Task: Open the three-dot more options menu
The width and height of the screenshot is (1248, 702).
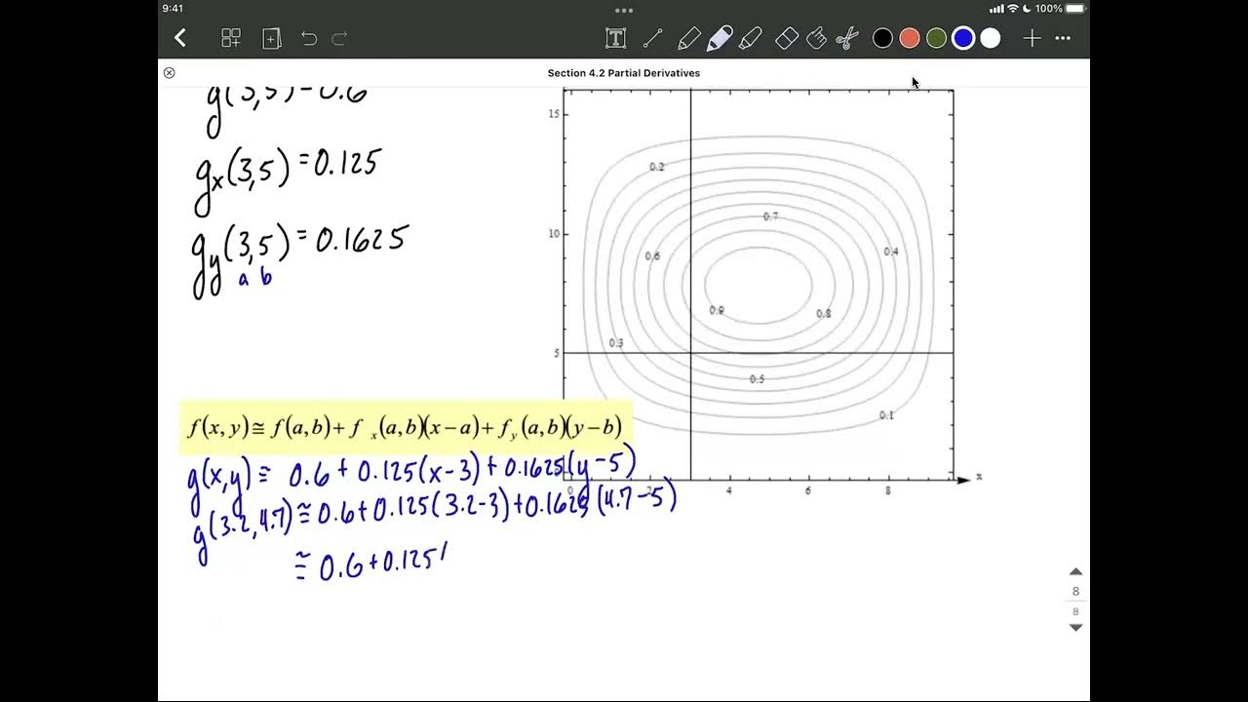Action: (1064, 38)
